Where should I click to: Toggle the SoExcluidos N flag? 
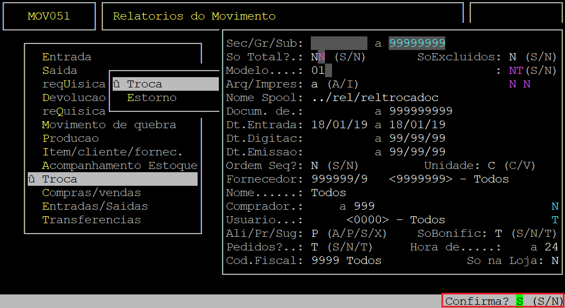point(512,57)
